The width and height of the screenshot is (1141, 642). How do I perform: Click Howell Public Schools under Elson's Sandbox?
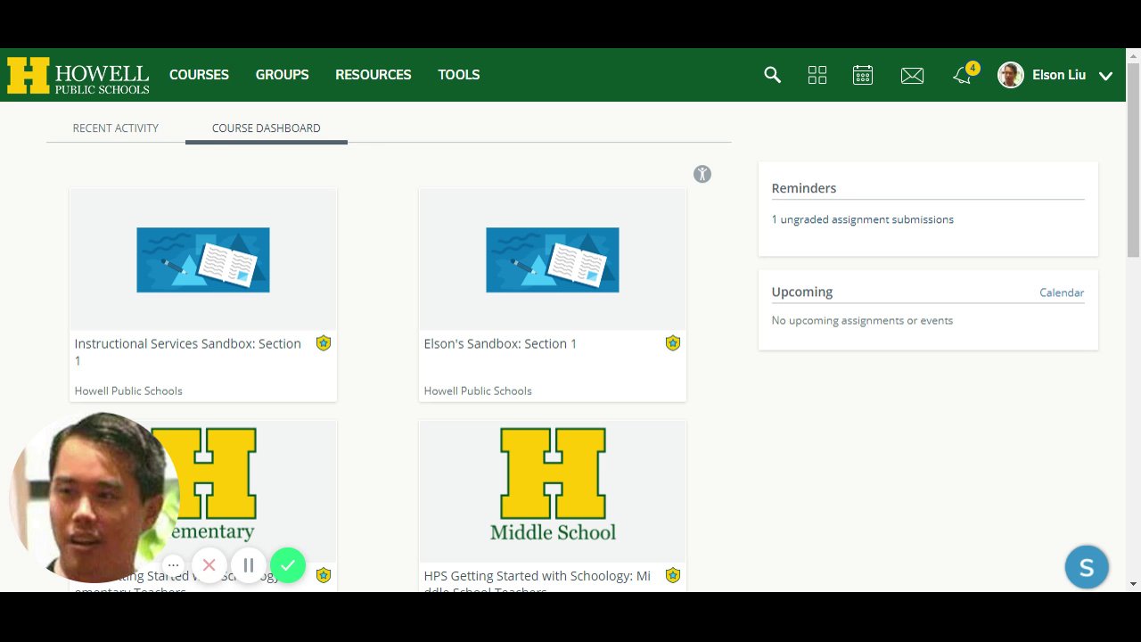coord(478,391)
